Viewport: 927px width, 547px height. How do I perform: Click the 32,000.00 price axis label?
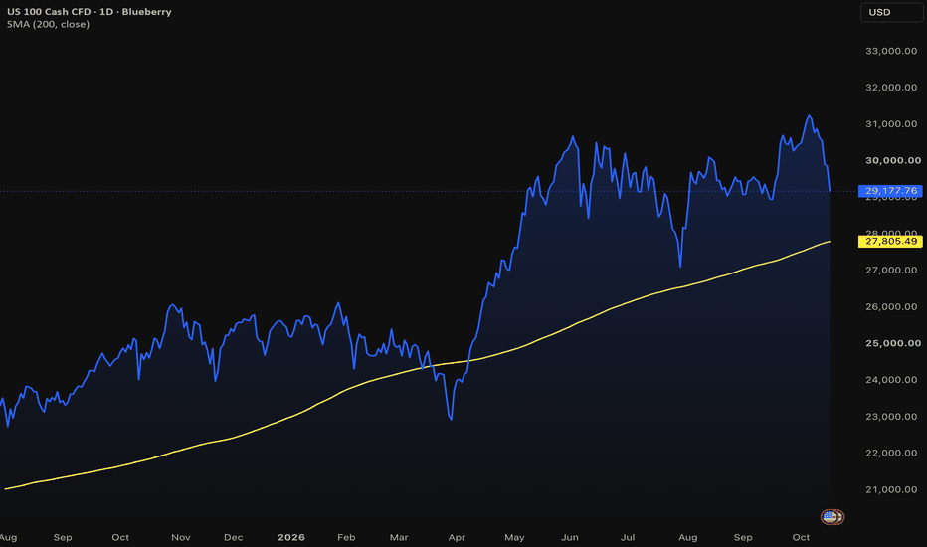891,88
